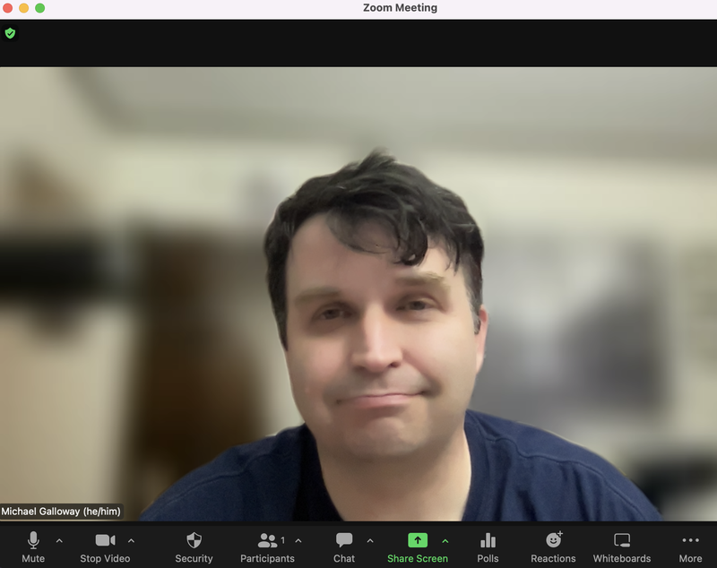Image resolution: width=717 pixels, height=568 pixels.
Task: Click the Michael Galloway video feed
Action: point(358,294)
